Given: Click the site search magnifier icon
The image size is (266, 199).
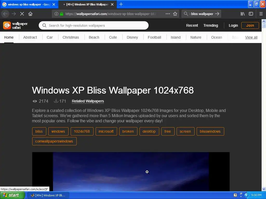Looking at the screenshot, I should coord(44,25).
